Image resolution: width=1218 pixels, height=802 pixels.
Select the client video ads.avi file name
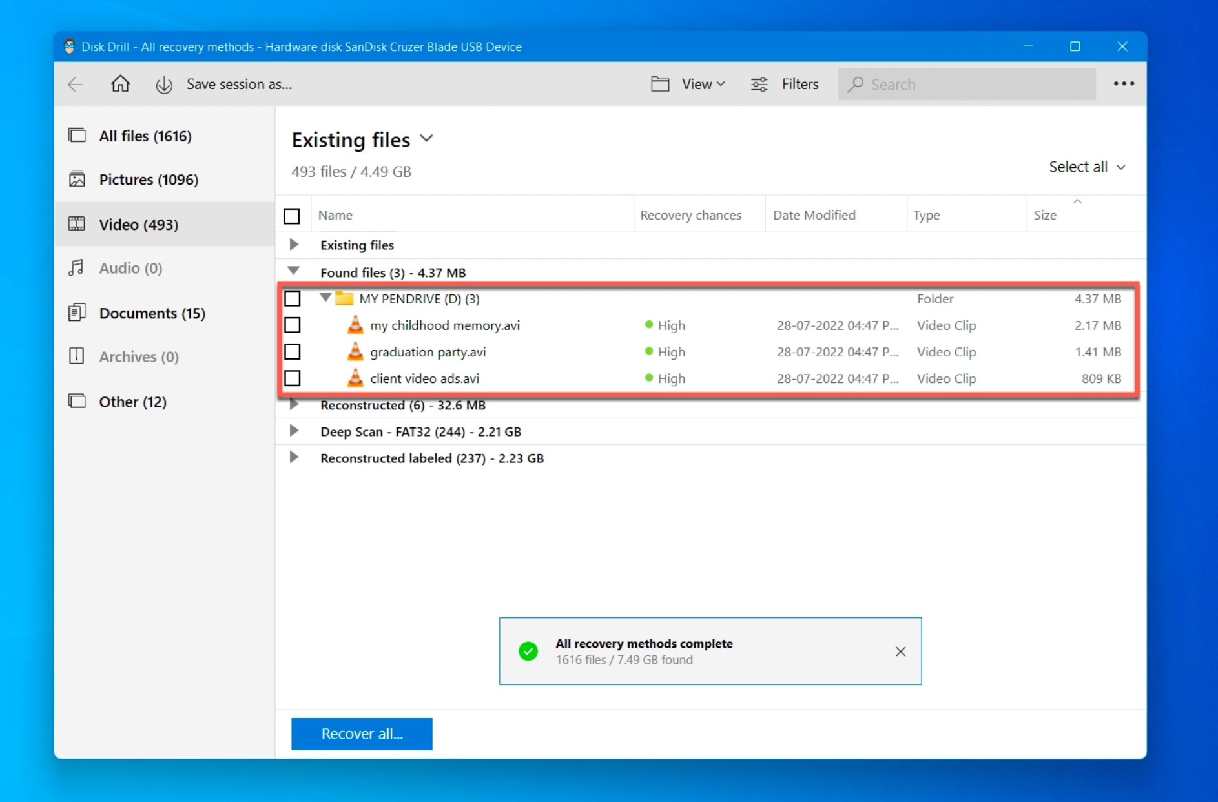[424, 378]
